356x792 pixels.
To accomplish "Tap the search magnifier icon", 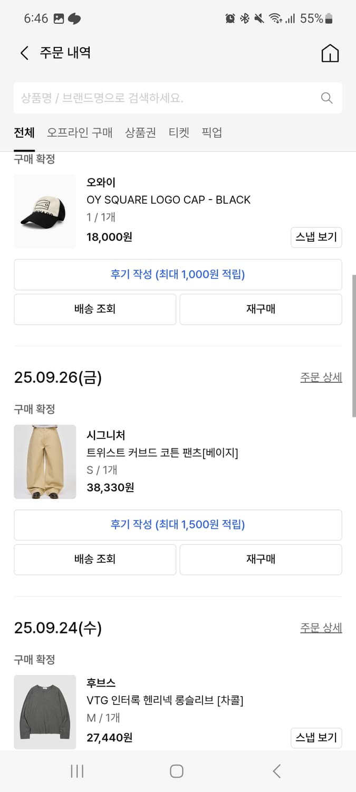I will click(326, 98).
